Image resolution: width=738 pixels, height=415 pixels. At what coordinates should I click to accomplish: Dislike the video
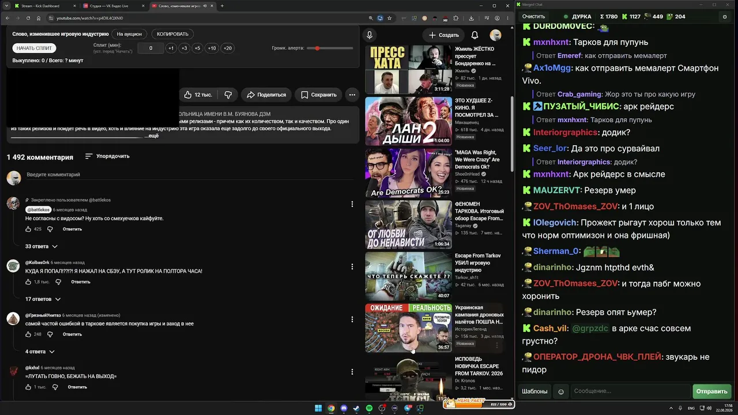click(x=228, y=95)
